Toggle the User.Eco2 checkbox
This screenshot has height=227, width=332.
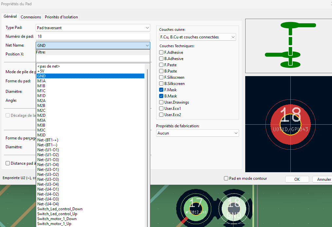(161, 115)
